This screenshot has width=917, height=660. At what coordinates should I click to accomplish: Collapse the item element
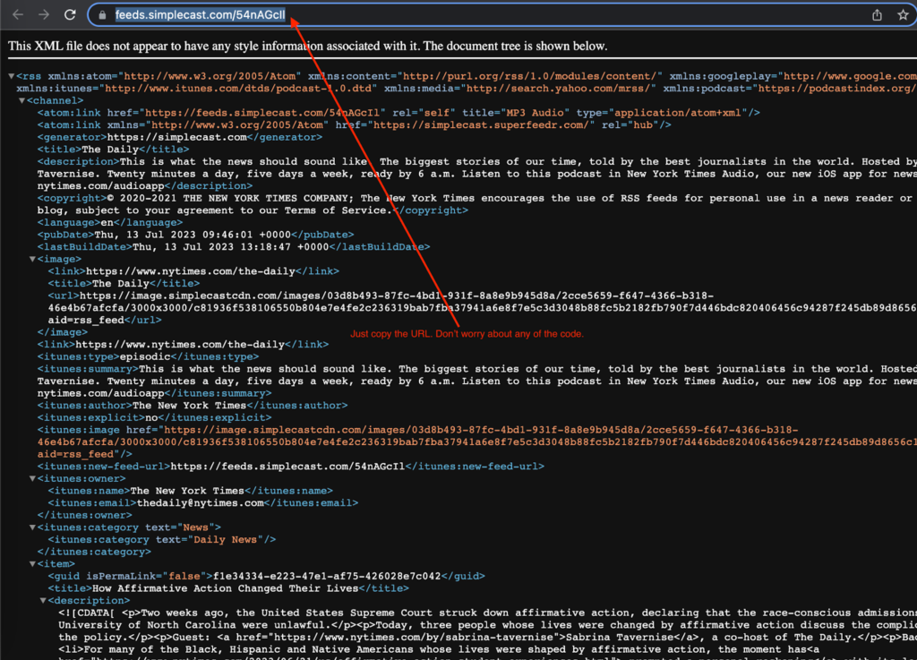coord(32,564)
